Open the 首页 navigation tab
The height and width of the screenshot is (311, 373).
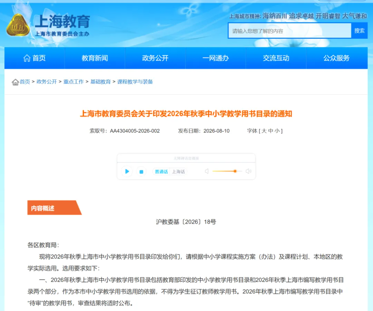point(35,58)
